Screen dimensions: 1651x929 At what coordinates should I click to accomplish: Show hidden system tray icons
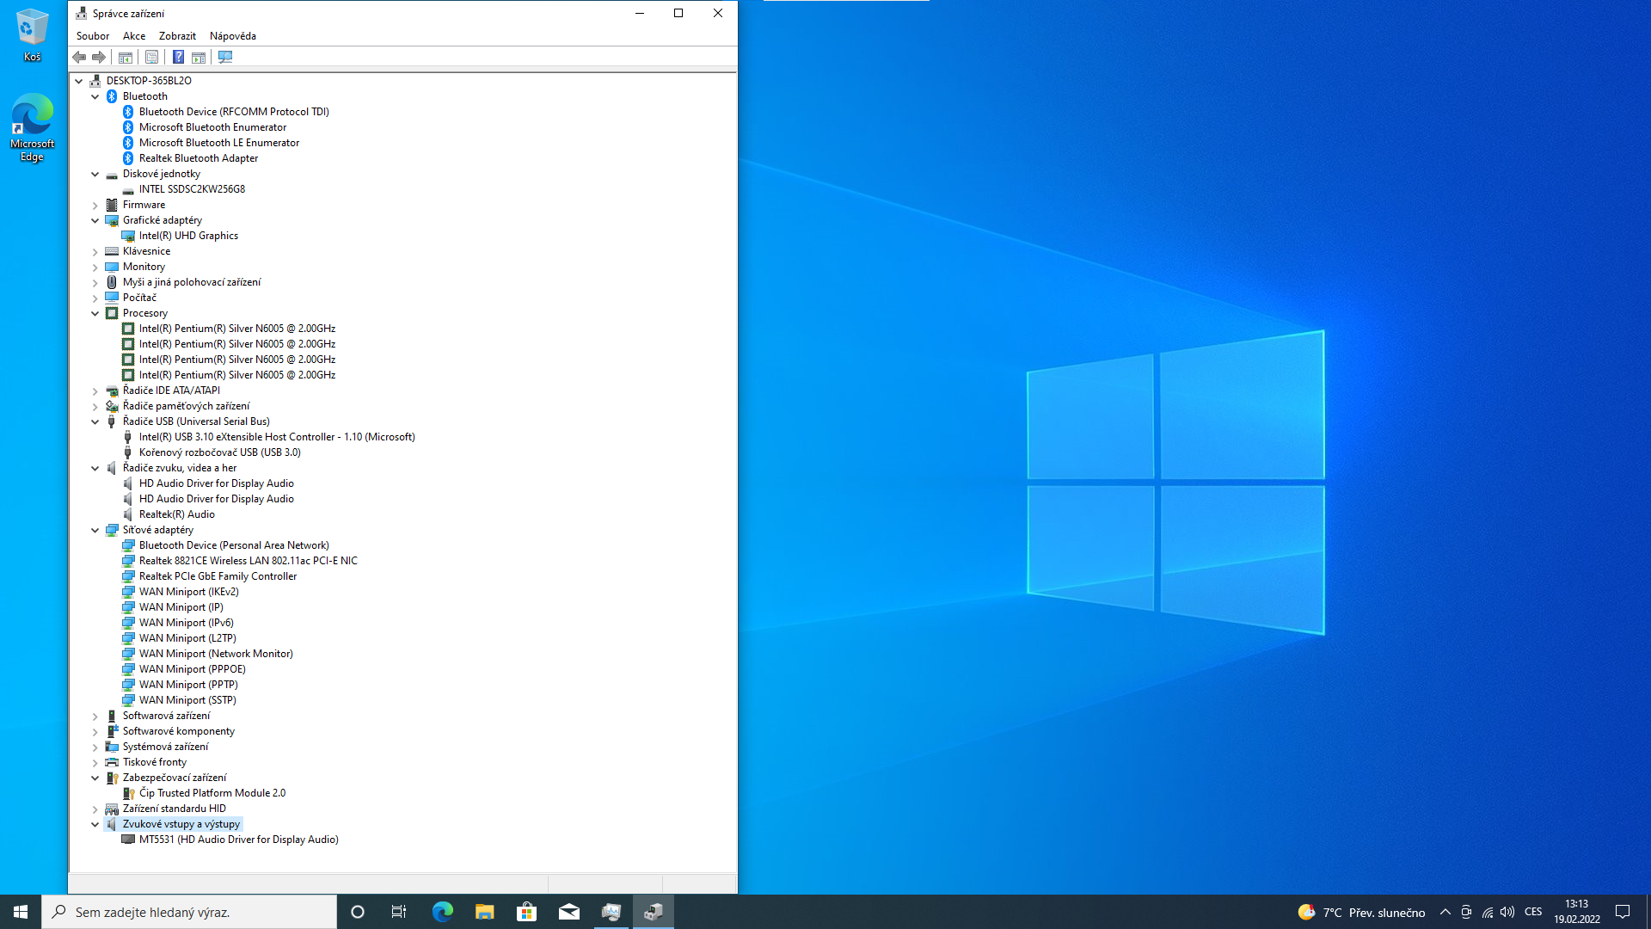pyautogui.click(x=1445, y=913)
